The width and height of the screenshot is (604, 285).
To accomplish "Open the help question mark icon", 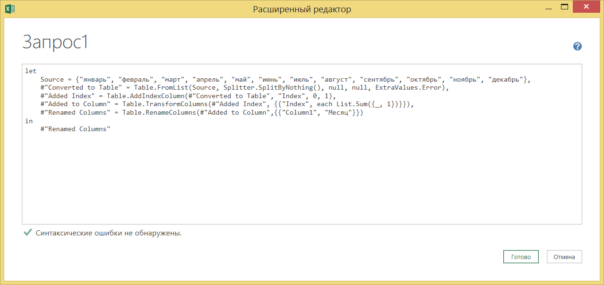I will (577, 46).
